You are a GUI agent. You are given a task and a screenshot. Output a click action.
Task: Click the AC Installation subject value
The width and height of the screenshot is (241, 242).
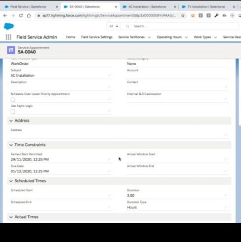click(23, 76)
